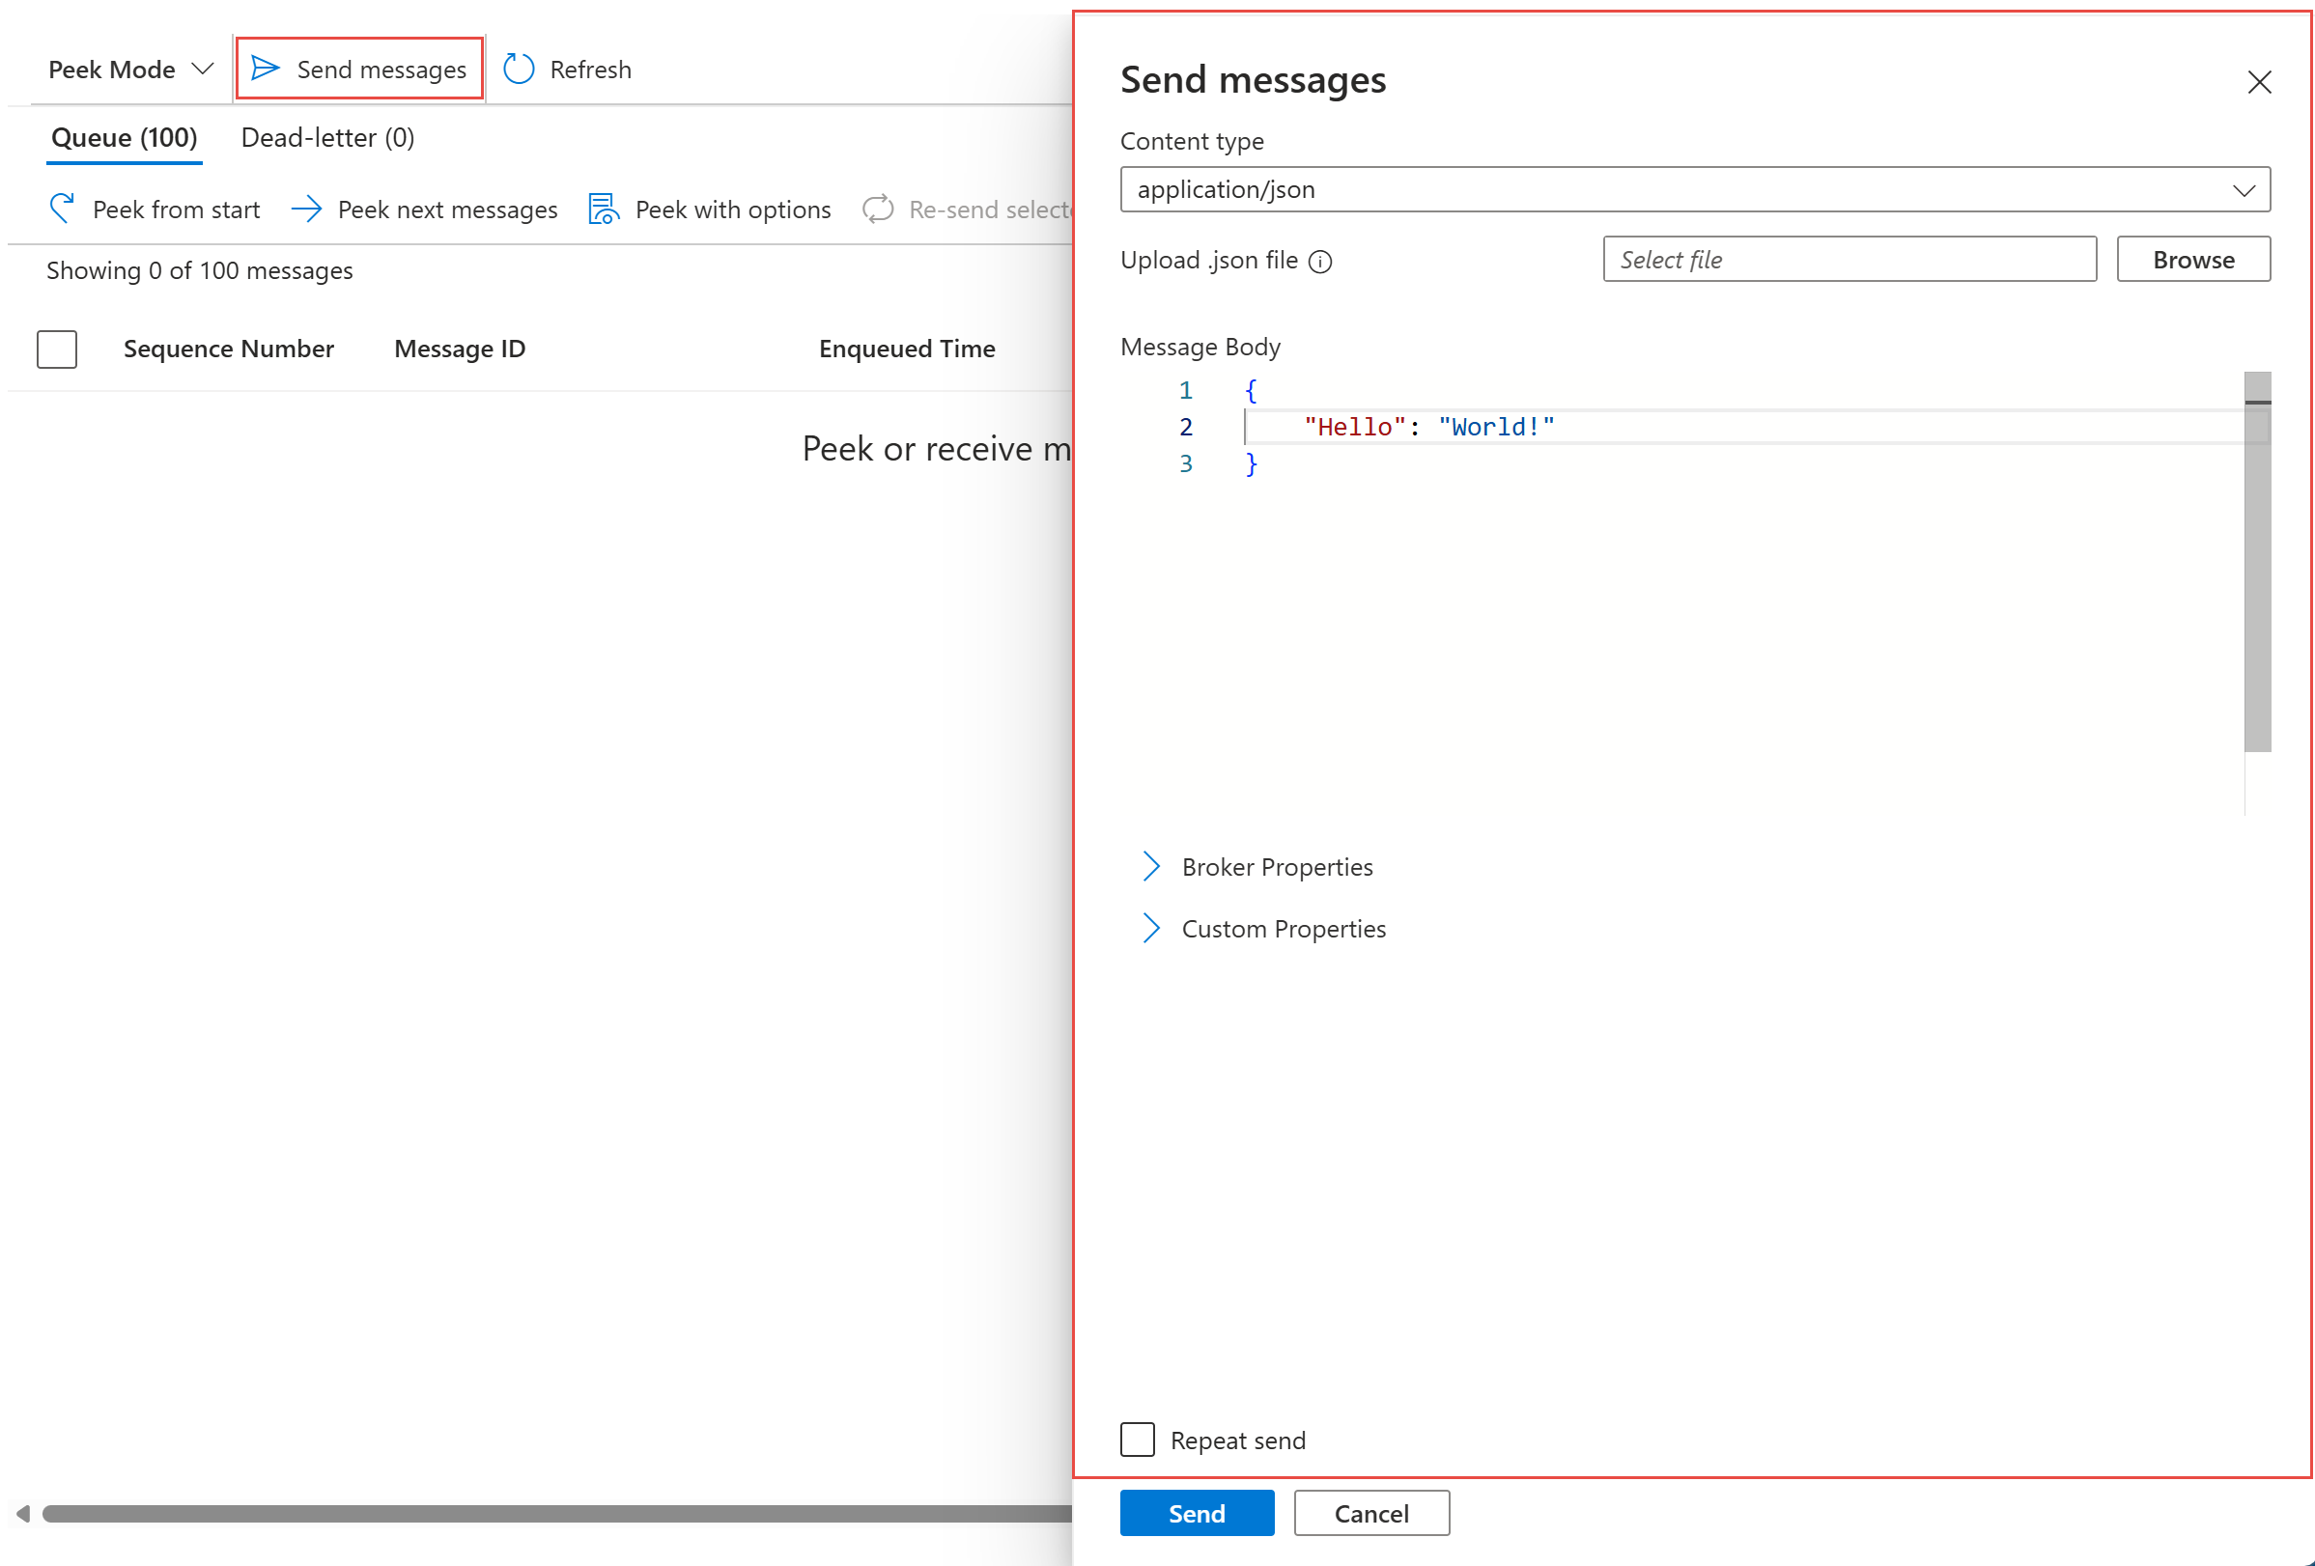The image size is (2315, 1566).
Task: Click the Re-send selected messages icon
Action: click(x=878, y=210)
